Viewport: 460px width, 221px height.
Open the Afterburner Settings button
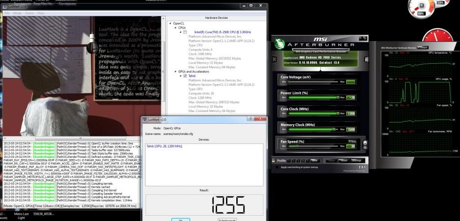click(x=356, y=160)
